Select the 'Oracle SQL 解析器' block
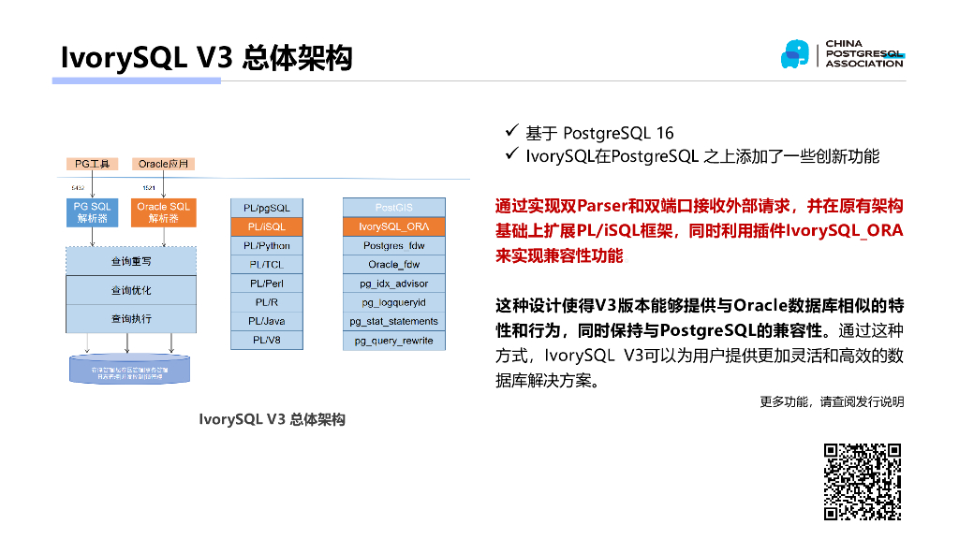The image size is (959, 539). click(163, 212)
